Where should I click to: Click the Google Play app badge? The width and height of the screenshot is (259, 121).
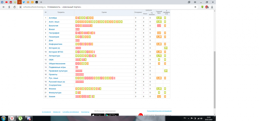[x=112, y=115]
